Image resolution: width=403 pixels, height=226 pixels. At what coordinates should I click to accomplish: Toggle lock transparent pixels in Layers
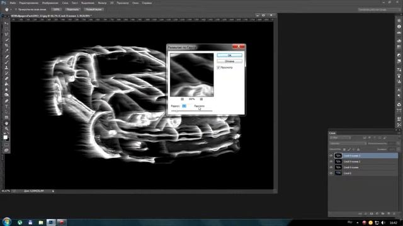[344, 149]
